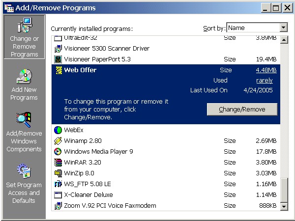Click the Change/Remove button

242,109
